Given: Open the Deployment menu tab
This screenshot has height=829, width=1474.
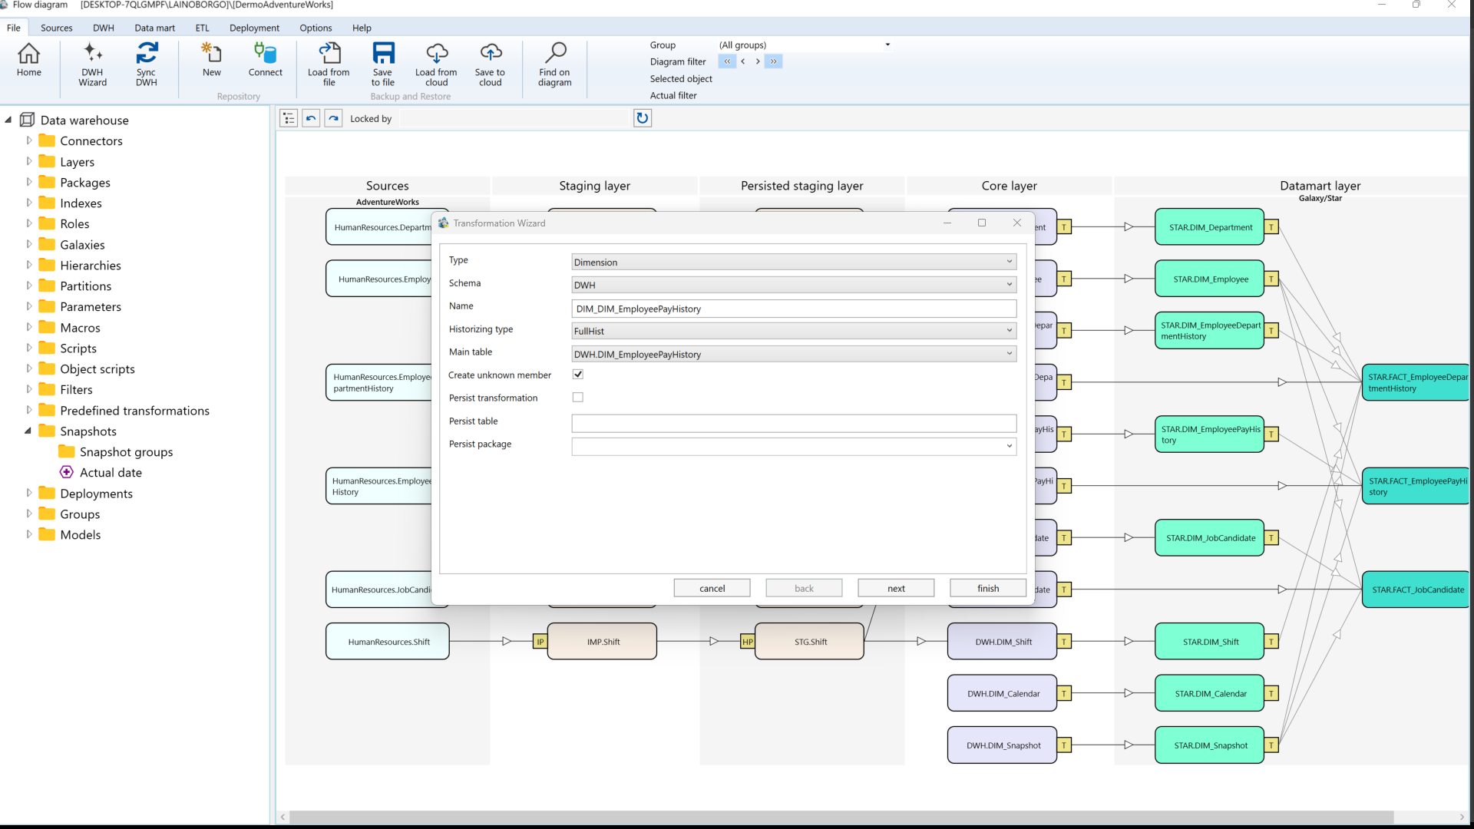Looking at the screenshot, I should pos(254,28).
